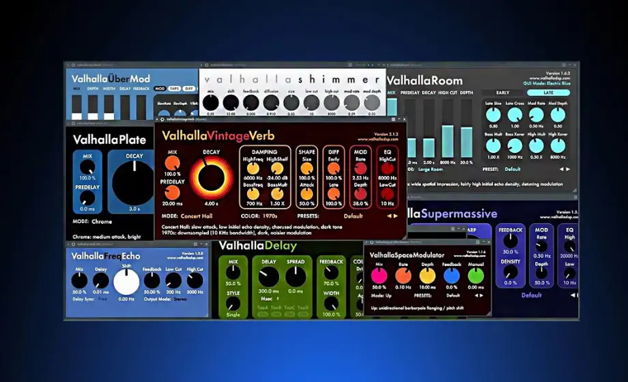Open Msec delay unit selector in ValhallaDelay
Viewport: 628px width, 382px height.
pyautogui.click(x=270, y=299)
